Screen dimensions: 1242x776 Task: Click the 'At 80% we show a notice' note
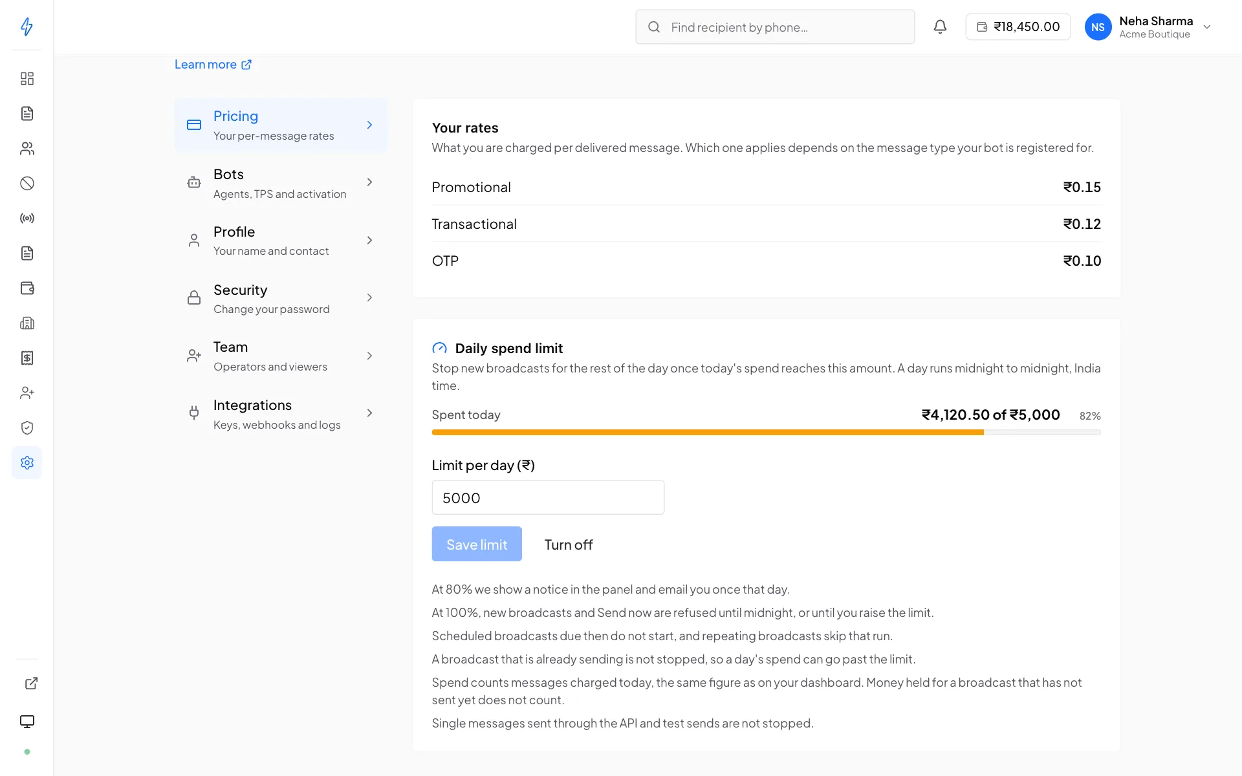611,590
